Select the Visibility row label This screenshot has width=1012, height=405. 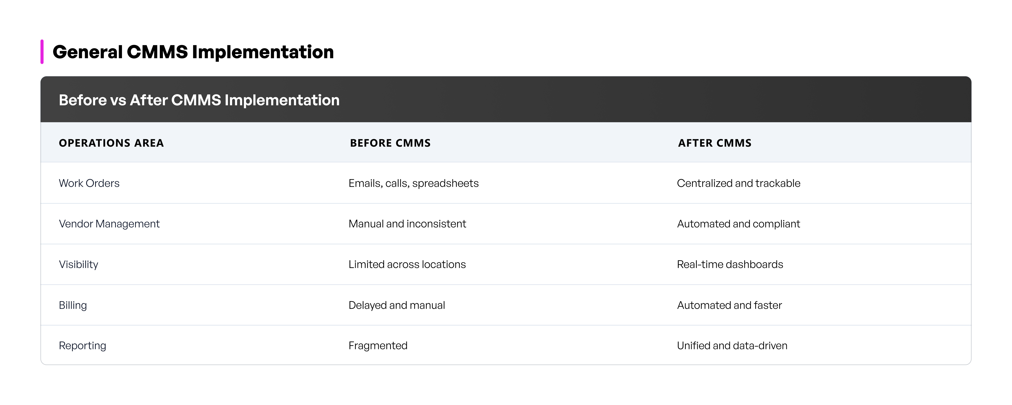click(79, 265)
